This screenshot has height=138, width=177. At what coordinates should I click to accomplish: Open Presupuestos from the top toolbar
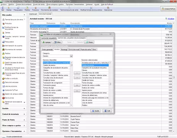[18, 9]
